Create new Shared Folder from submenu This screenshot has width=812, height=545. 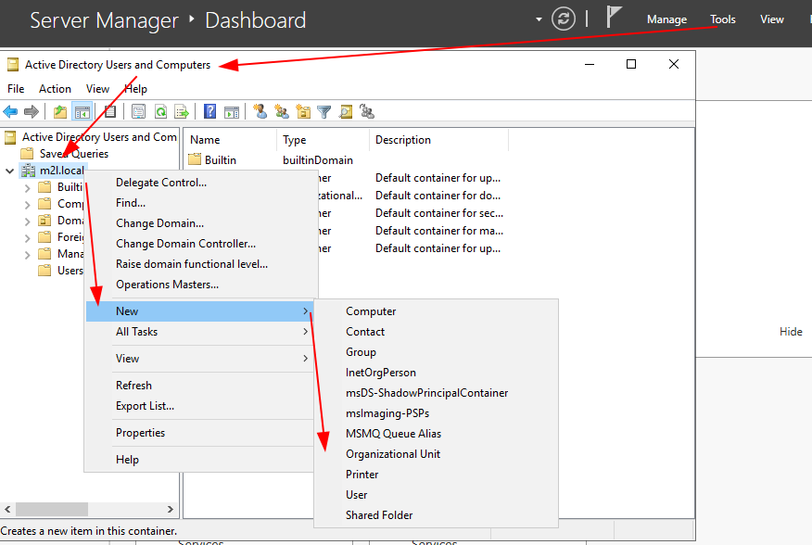[x=436, y=515]
